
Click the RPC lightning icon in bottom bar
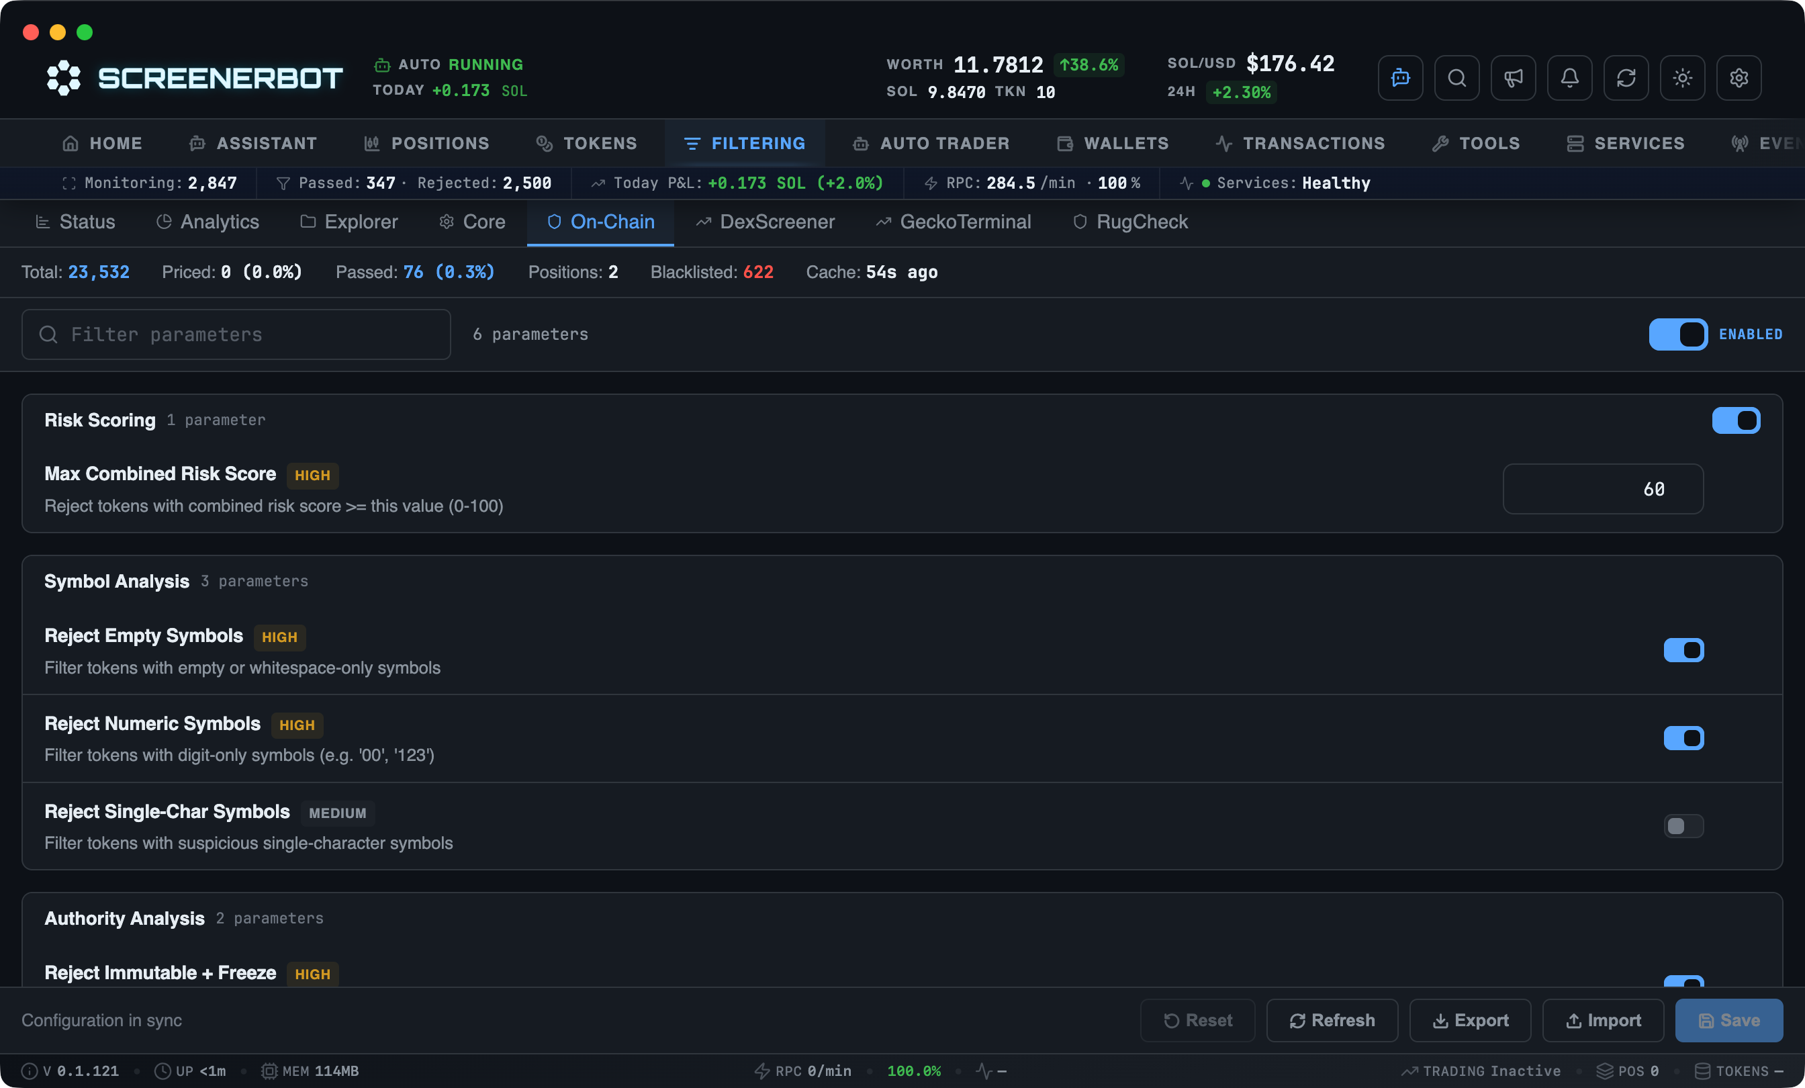[762, 1071]
